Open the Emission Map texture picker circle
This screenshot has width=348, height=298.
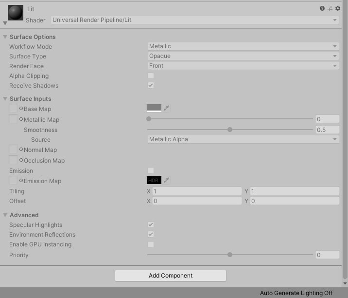[x=21, y=181]
